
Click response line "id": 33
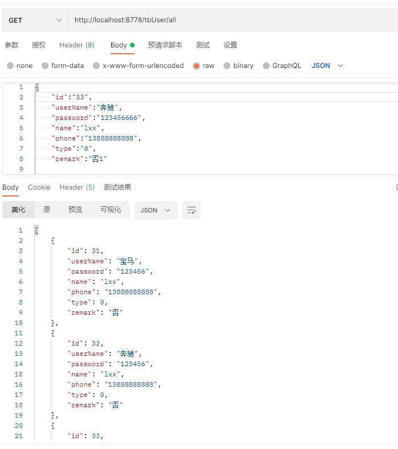coord(85,436)
